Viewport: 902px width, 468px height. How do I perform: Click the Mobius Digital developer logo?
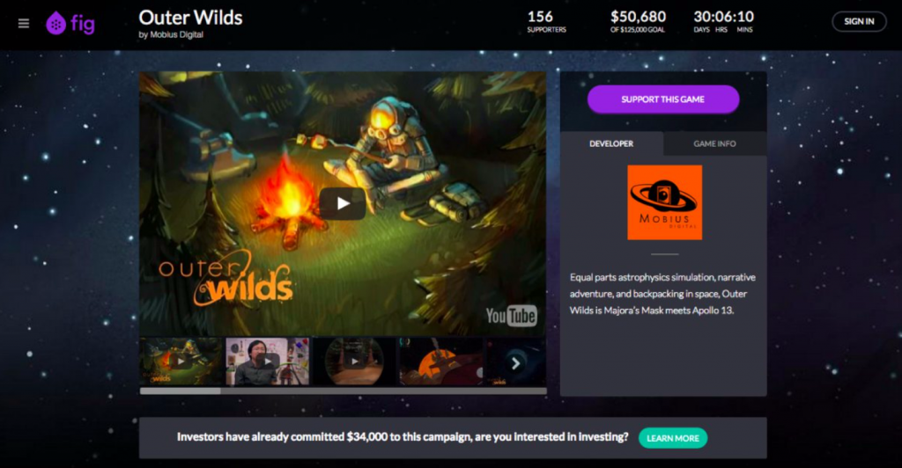[x=664, y=202]
